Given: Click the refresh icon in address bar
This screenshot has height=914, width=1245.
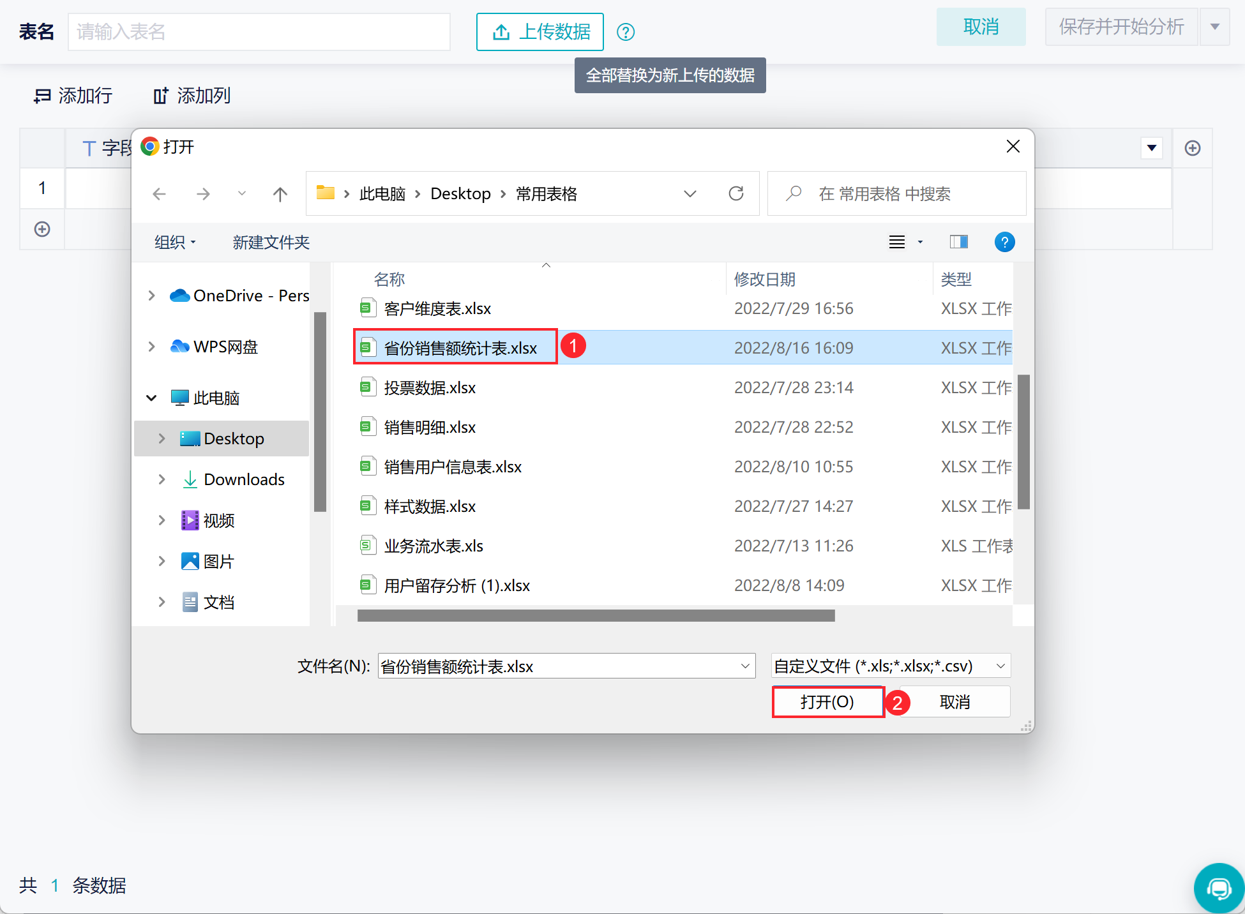Looking at the screenshot, I should tap(736, 193).
